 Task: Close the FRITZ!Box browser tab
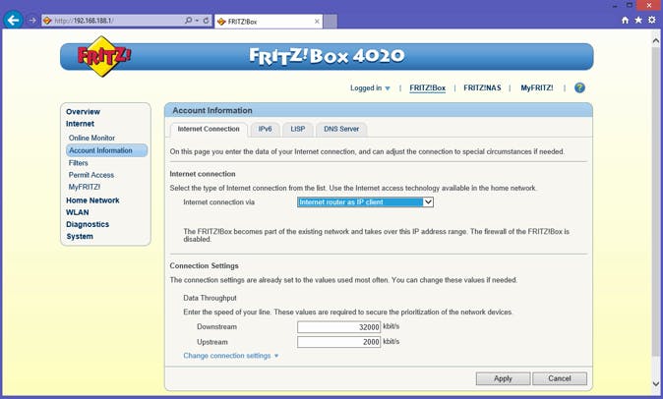click(317, 22)
